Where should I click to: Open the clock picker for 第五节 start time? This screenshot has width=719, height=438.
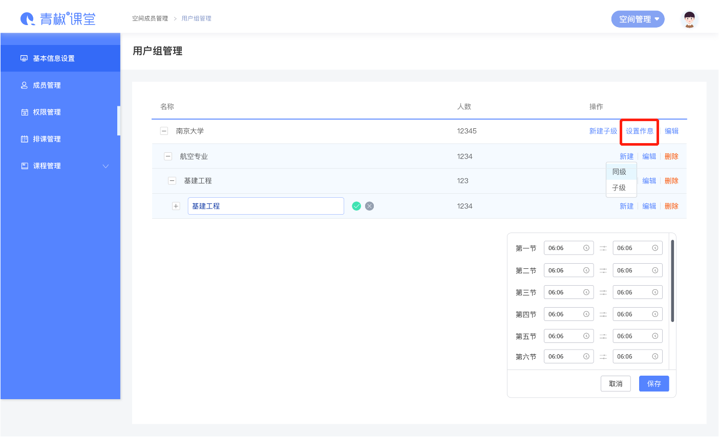[x=586, y=336]
